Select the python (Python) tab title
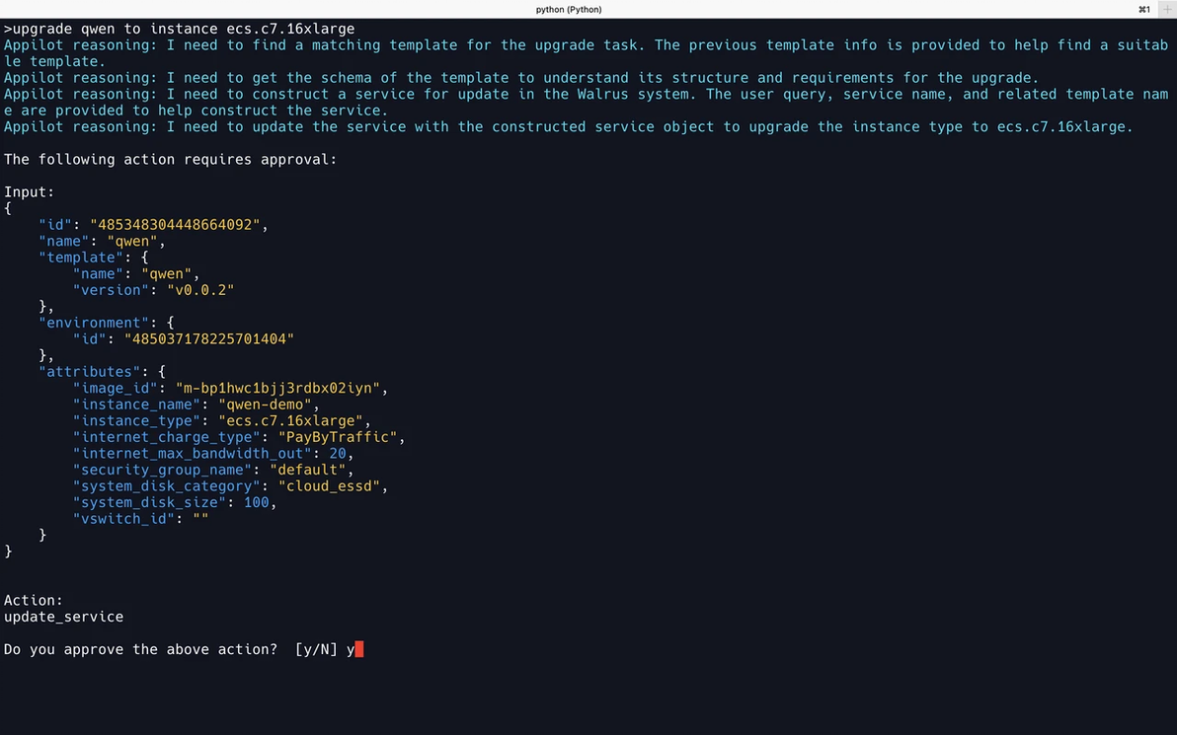 [x=568, y=9]
